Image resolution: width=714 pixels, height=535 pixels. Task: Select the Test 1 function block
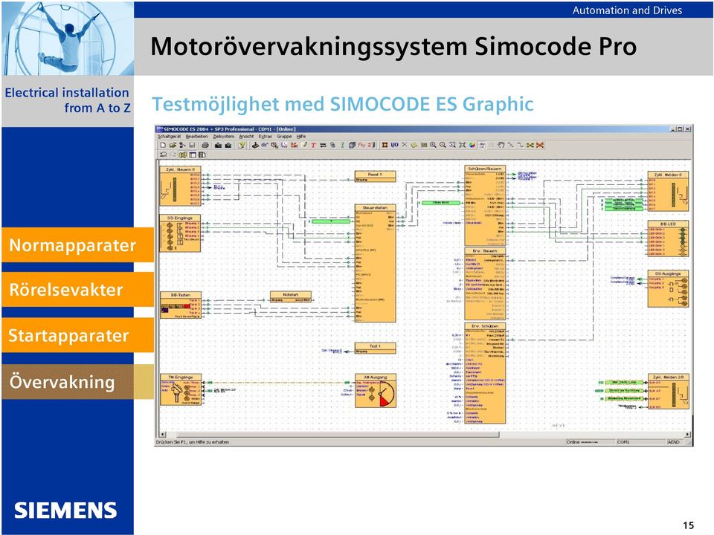click(x=375, y=348)
